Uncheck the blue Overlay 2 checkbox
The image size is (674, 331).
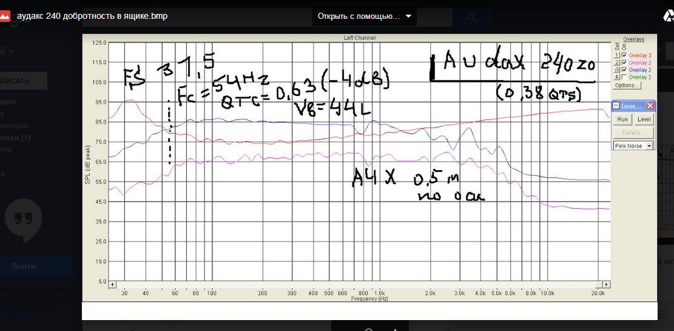624,70
